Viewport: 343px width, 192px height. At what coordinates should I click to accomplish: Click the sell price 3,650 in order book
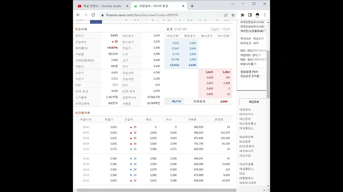pyautogui.click(x=192, y=43)
